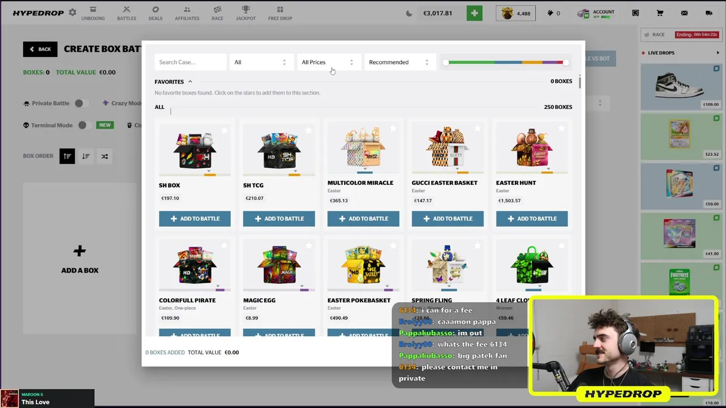This screenshot has width=726, height=408.
Task: Click the Race ending timer badge
Action: [x=697, y=35]
